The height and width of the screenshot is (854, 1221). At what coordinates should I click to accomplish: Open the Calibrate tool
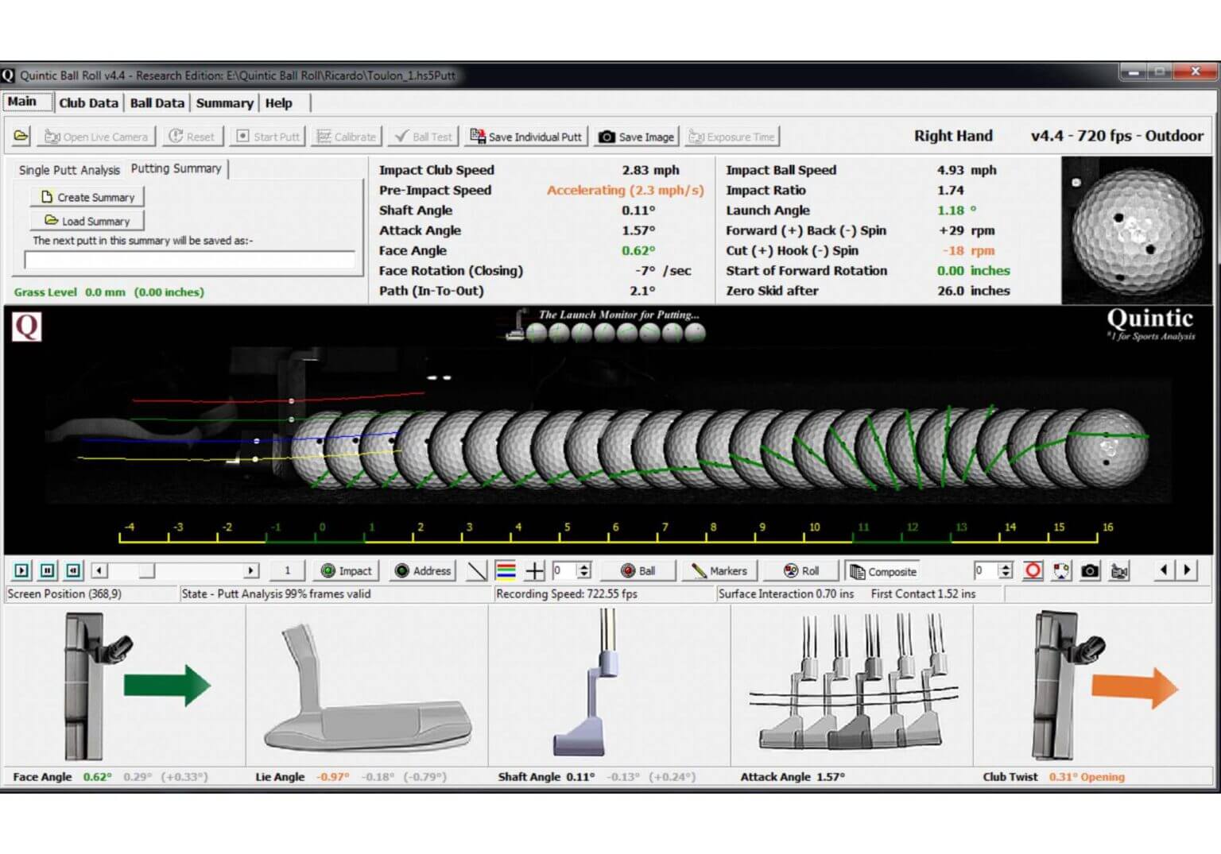pos(346,136)
